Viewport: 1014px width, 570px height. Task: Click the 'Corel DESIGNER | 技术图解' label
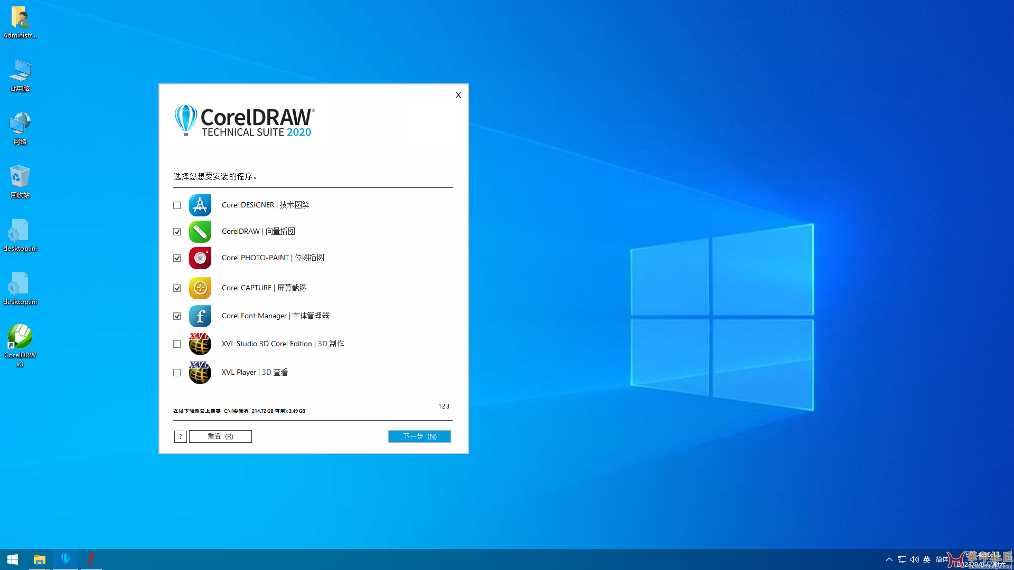pyautogui.click(x=265, y=205)
